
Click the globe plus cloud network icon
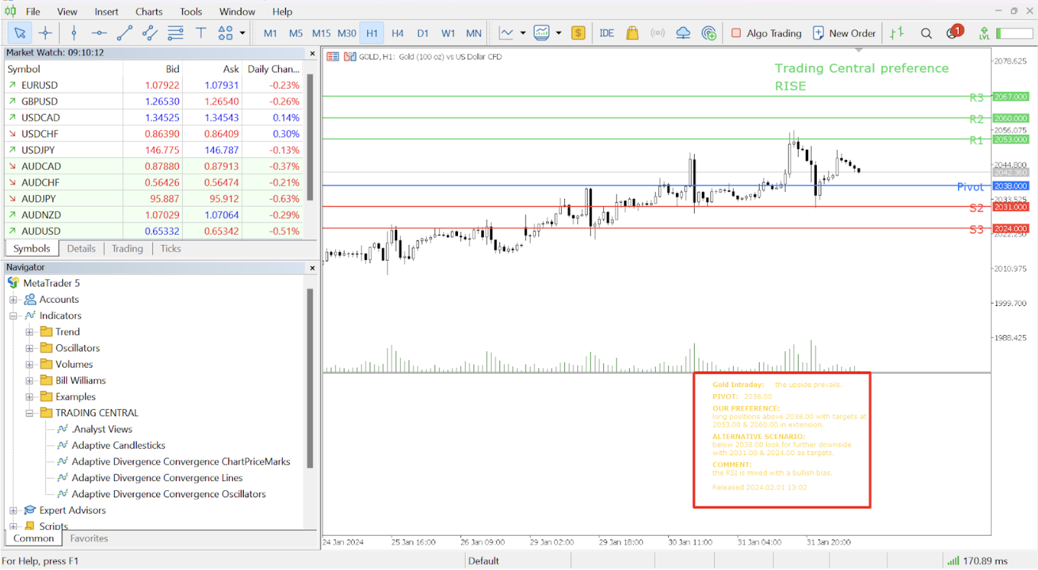[x=709, y=33]
